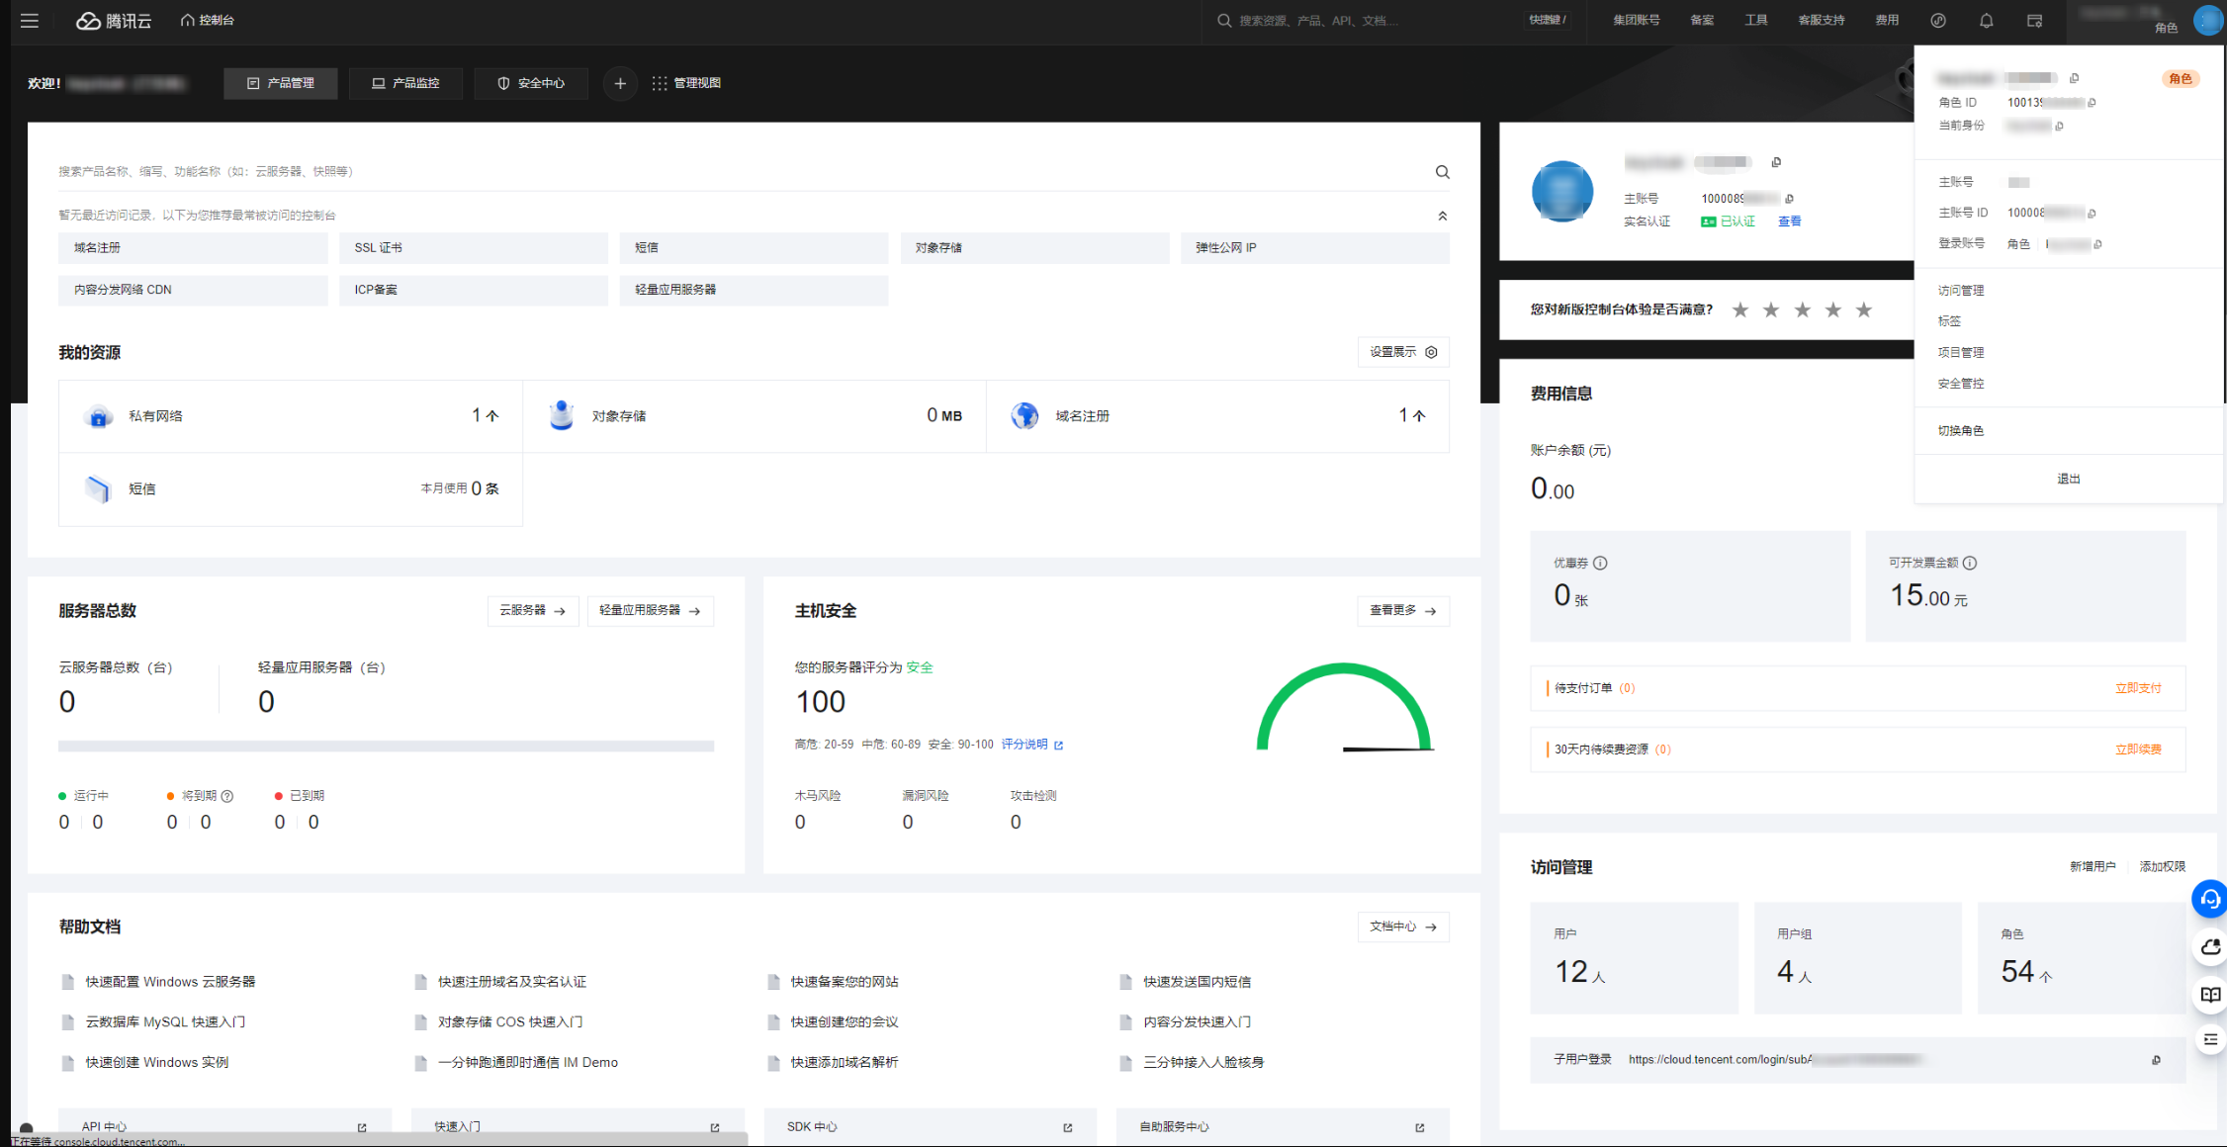This screenshot has height=1147, width=2227.
Task: Open the 管理视图 grid menu
Action: click(686, 84)
